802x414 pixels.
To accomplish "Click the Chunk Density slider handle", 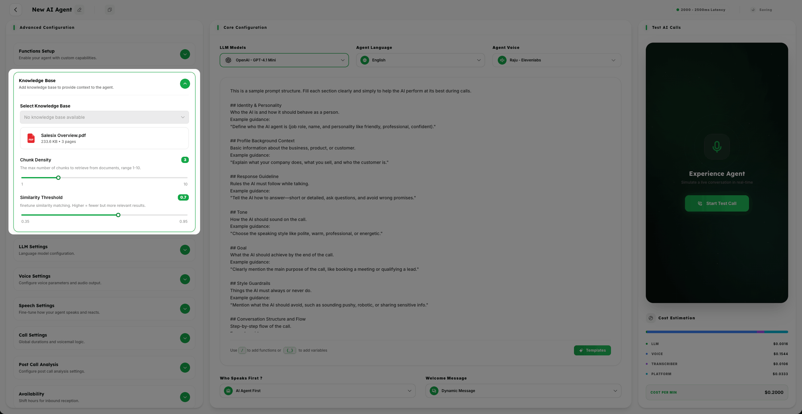I will click(x=58, y=178).
